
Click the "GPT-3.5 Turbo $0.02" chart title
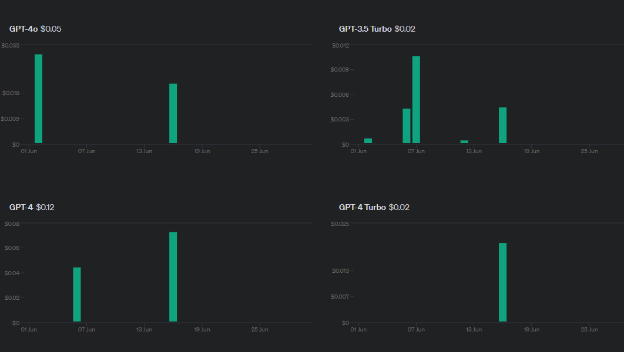click(377, 29)
